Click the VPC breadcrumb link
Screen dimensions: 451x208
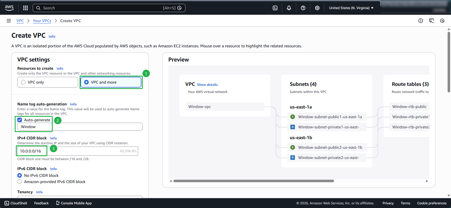[x=20, y=21]
